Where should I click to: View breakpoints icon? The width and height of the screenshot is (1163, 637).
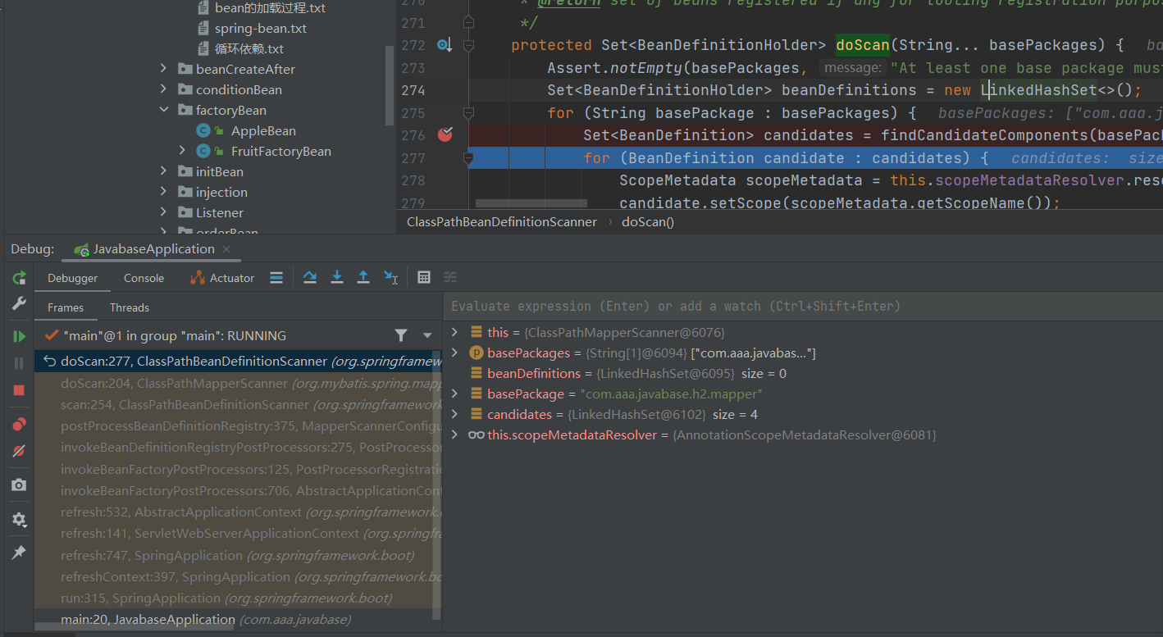19,424
